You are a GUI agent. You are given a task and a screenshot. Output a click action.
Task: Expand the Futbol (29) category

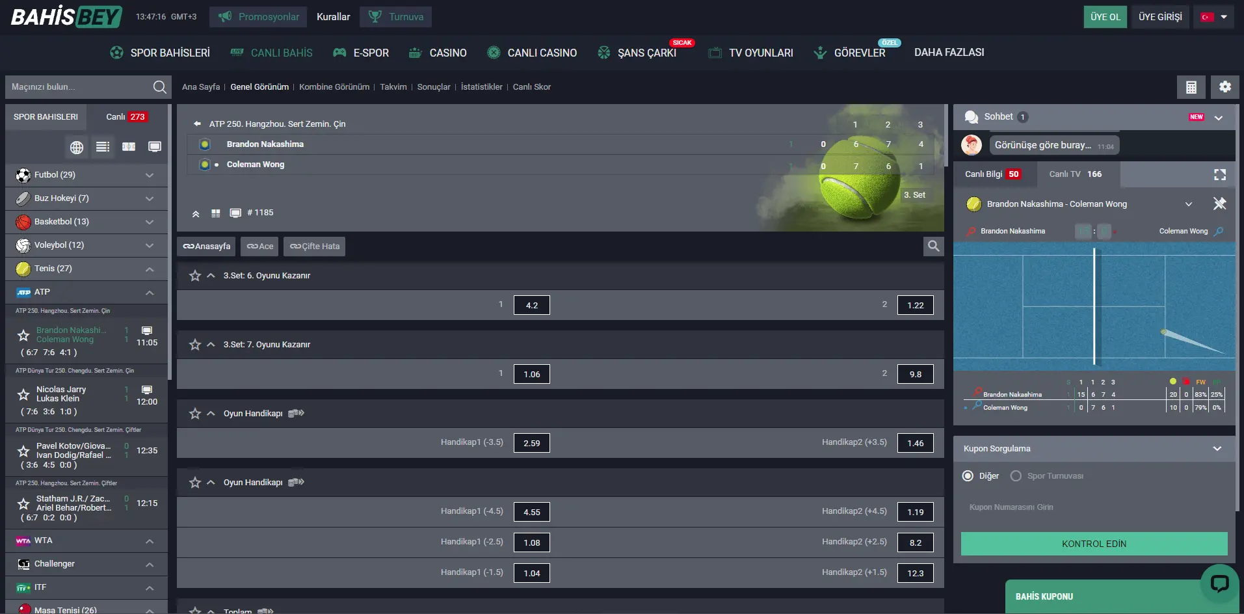(x=86, y=175)
